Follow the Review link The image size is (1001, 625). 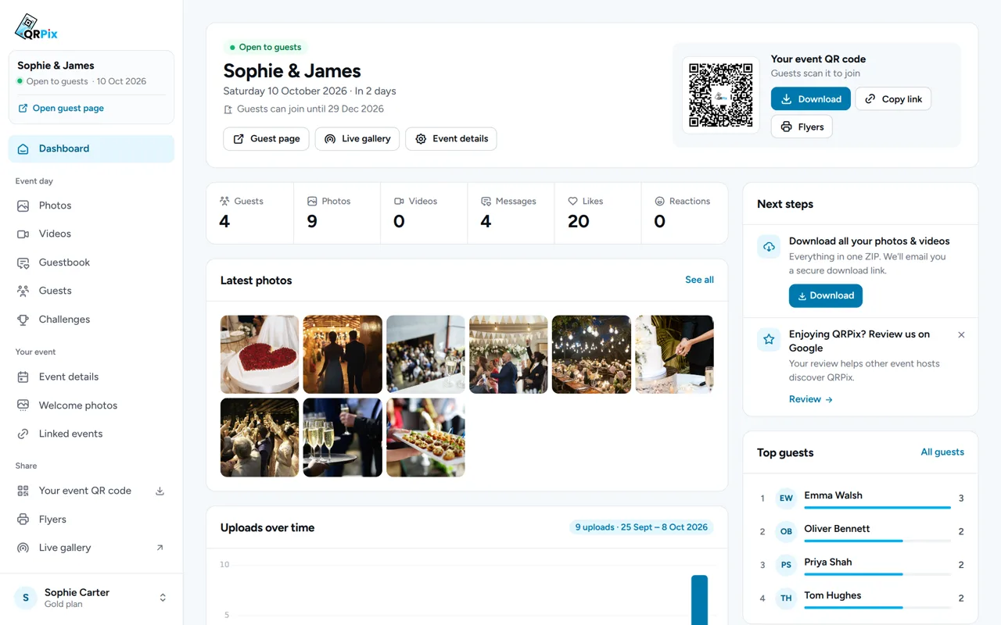pyautogui.click(x=811, y=399)
